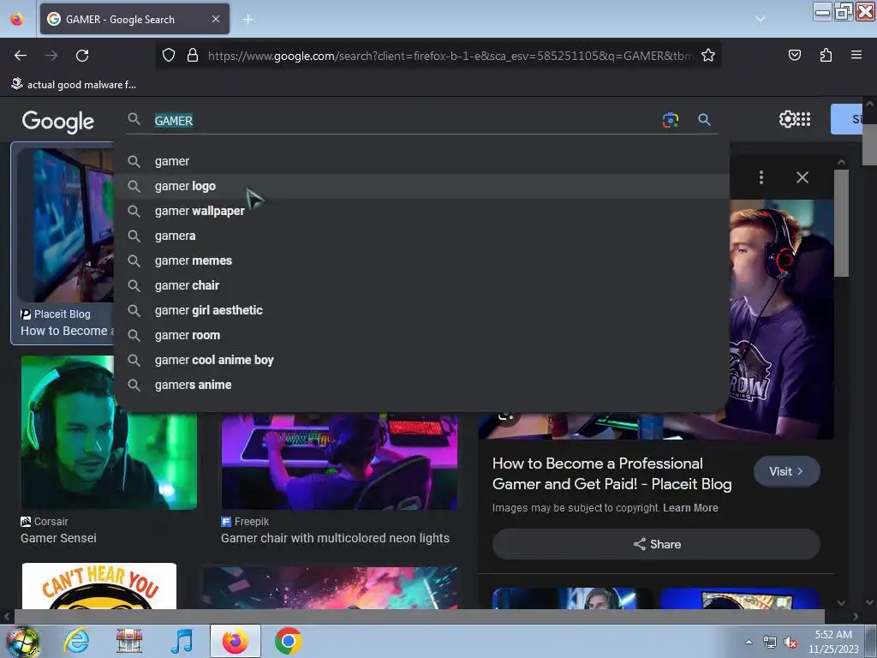The image size is (877, 658).
Task: Open the Corsair Gamer Sensei thumbnail
Action: point(109,433)
